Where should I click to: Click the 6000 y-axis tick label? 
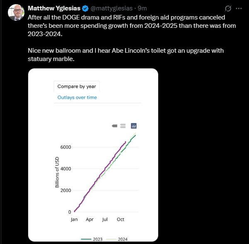click(x=65, y=147)
